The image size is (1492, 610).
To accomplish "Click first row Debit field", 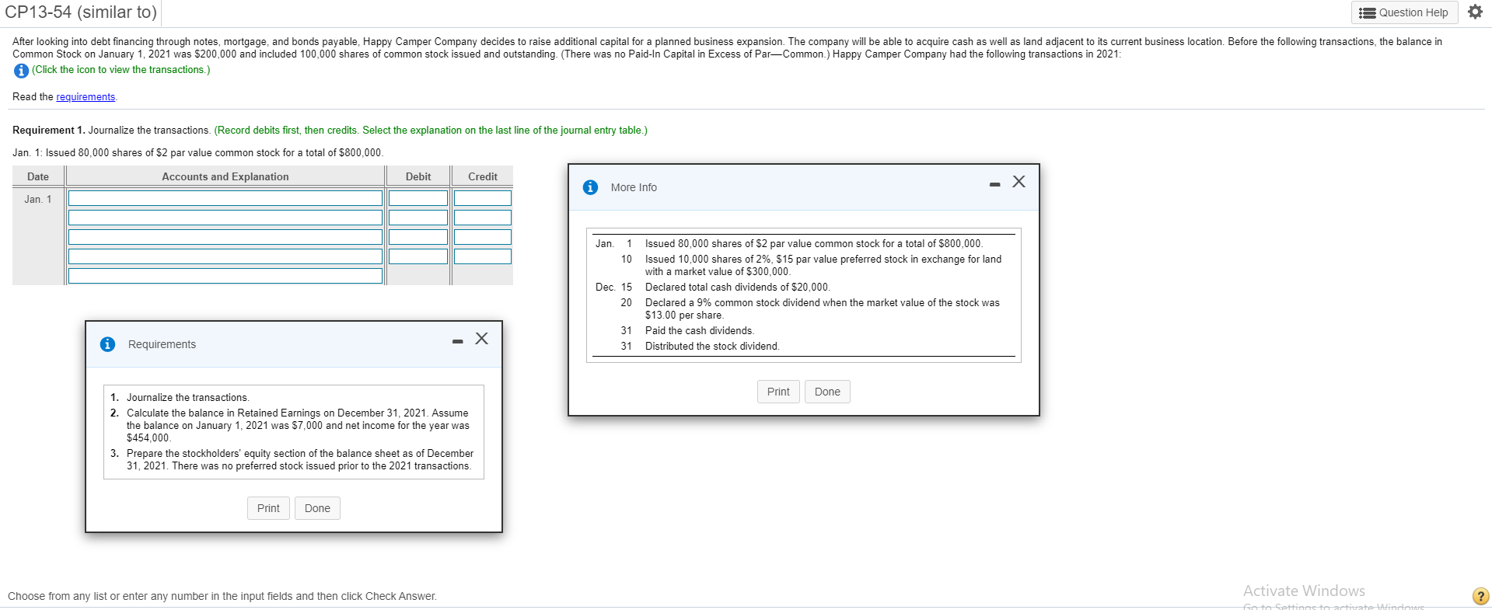I will click(x=418, y=198).
